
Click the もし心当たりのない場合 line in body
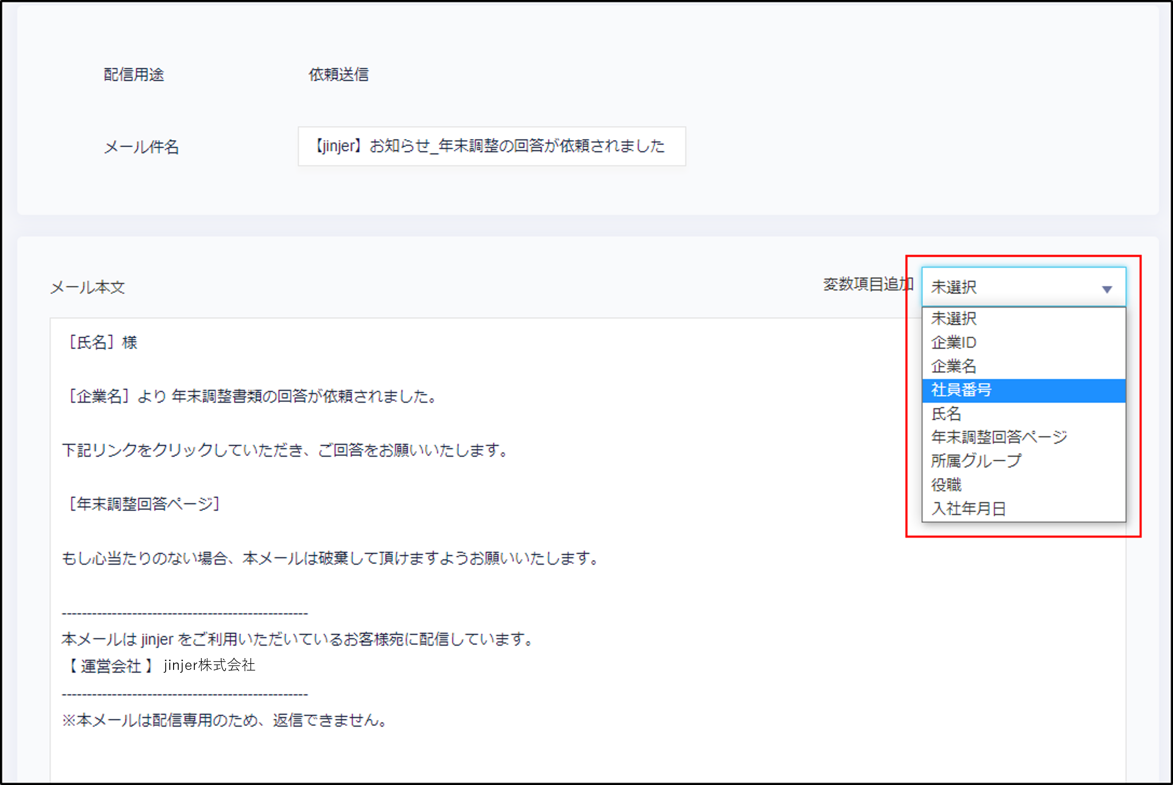point(330,558)
